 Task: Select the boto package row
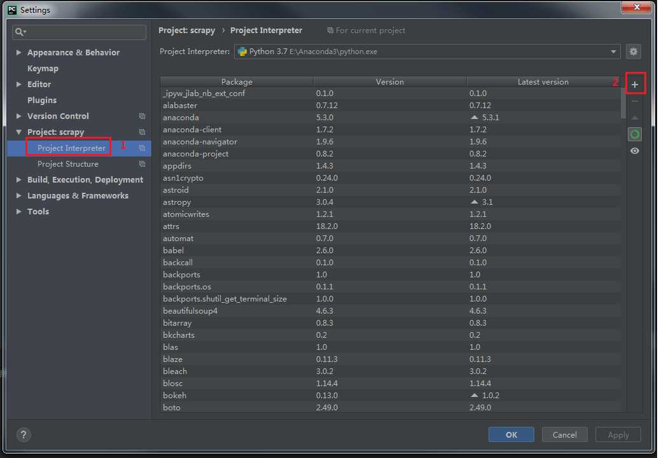(x=390, y=408)
